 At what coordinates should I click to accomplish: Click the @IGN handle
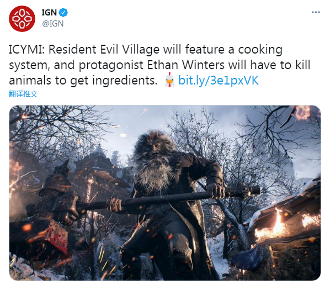tap(53, 24)
